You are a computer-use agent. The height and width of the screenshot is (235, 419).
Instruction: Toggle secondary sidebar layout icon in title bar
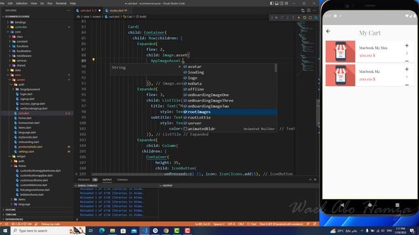pyautogui.click(x=282, y=3)
